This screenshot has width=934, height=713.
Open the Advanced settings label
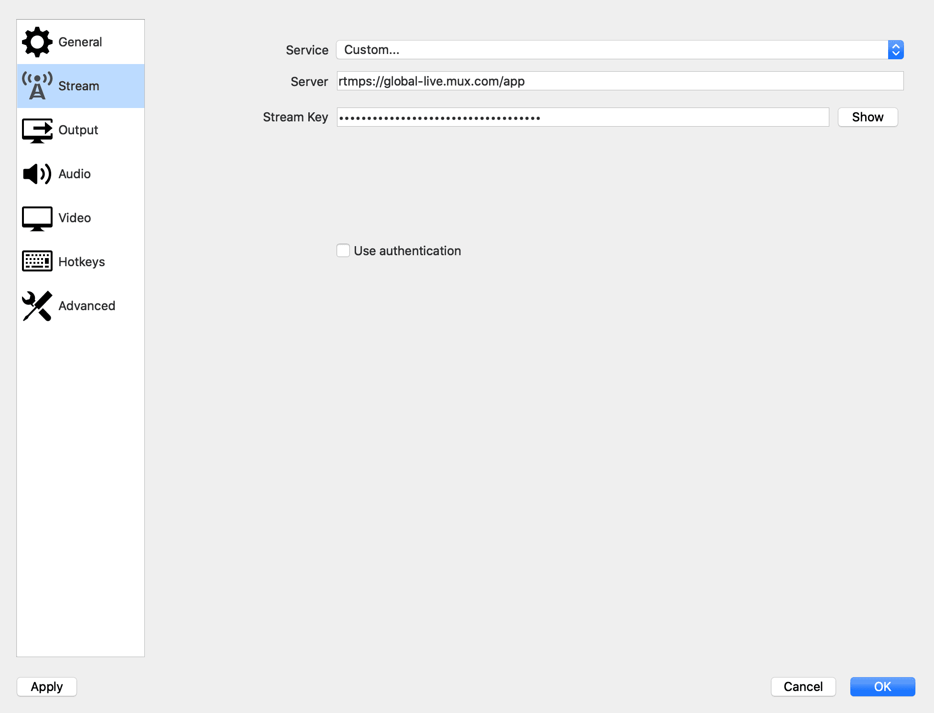click(87, 306)
